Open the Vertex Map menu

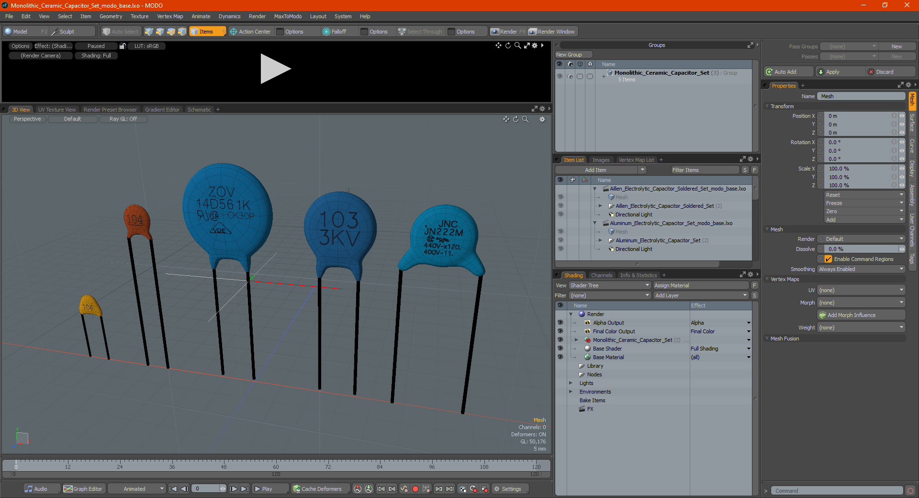point(170,16)
